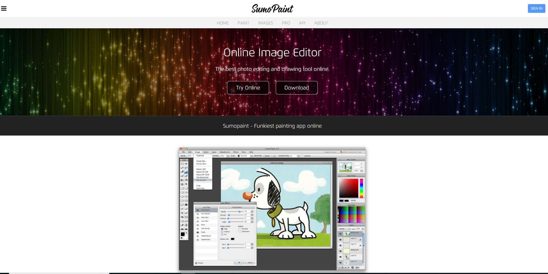The width and height of the screenshot is (548, 274).
Task: Open the hamburger menu icon
Action: (x=4, y=8)
